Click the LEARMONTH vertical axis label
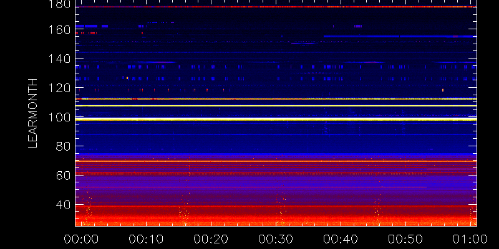The image size is (499, 249). click(33, 113)
